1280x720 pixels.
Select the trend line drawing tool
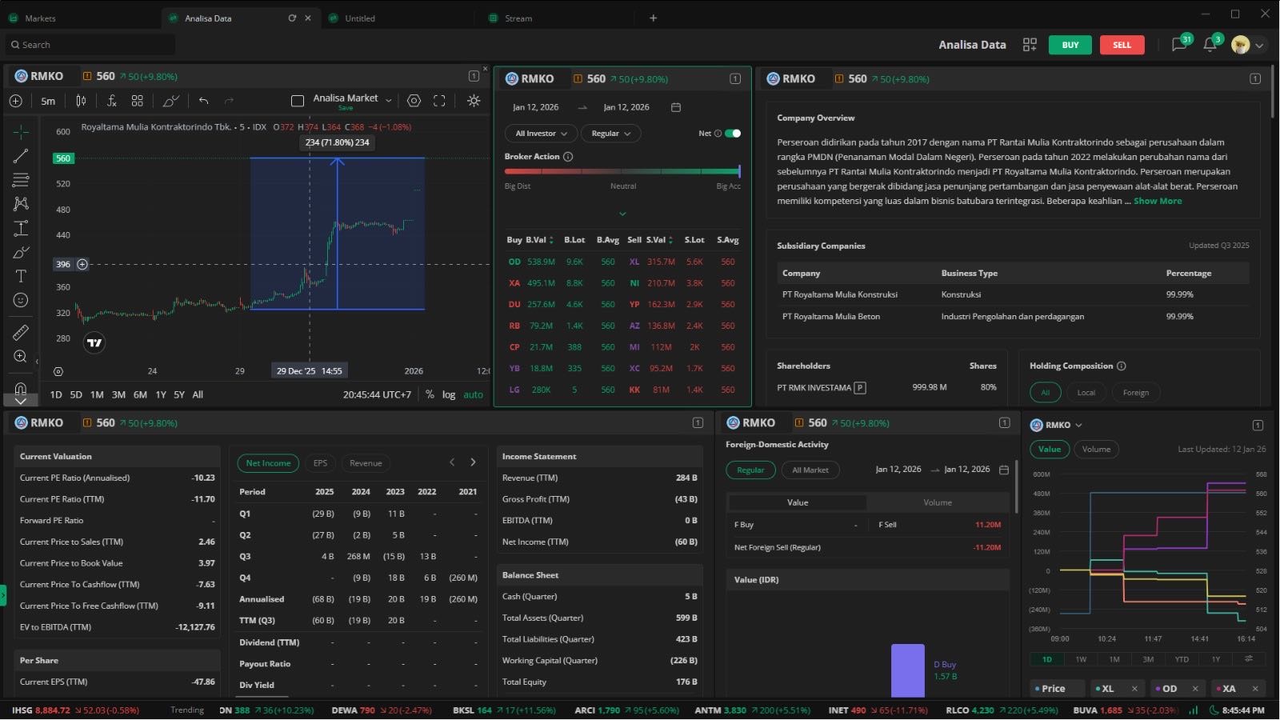tap(21, 156)
